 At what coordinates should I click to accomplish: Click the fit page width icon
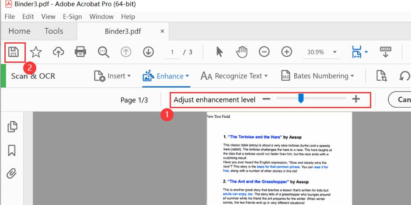357,52
